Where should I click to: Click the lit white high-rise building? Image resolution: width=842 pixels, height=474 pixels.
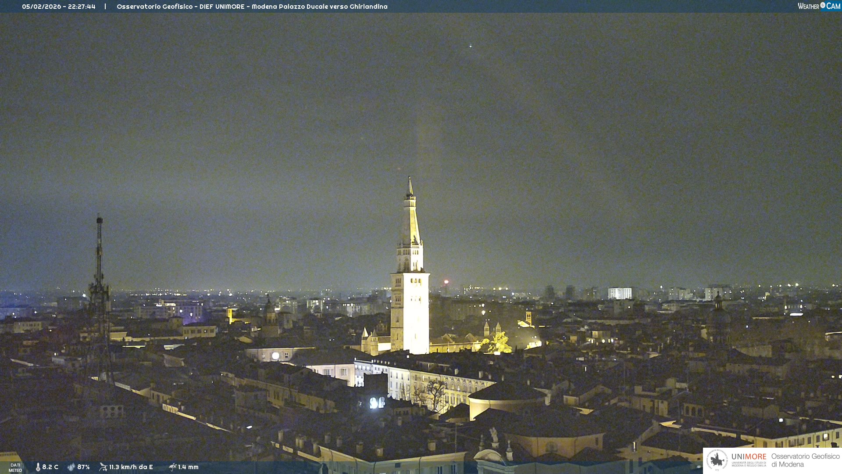pos(619,293)
